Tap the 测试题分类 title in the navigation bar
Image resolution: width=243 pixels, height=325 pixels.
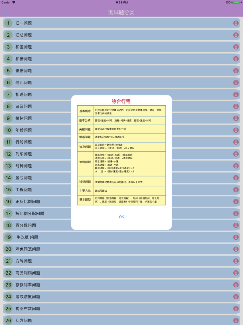pyautogui.click(x=121, y=12)
